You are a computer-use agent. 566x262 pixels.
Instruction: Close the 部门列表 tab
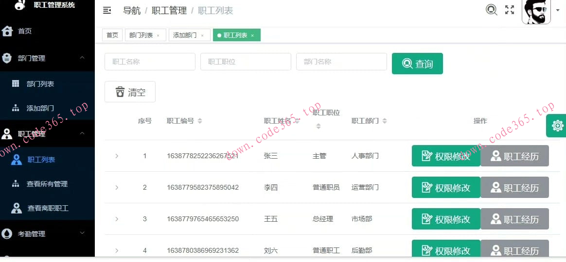tap(158, 35)
